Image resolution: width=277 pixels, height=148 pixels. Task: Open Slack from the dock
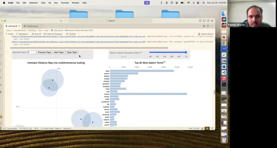[x=224, y=55]
